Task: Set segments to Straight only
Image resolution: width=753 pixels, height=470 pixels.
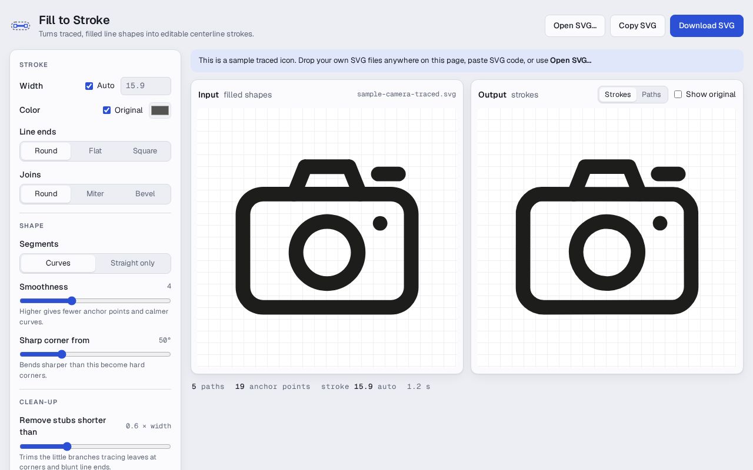Action: tap(132, 263)
